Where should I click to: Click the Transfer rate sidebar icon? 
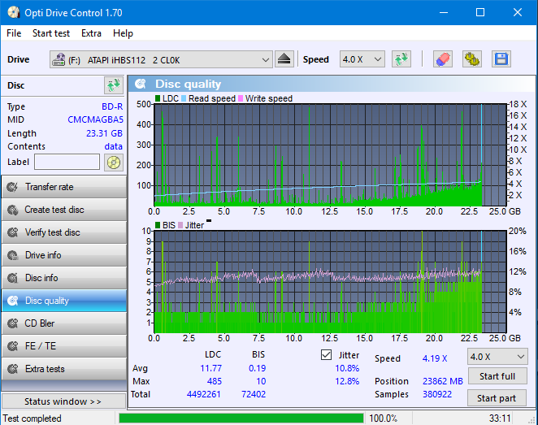pyautogui.click(x=13, y=187)
